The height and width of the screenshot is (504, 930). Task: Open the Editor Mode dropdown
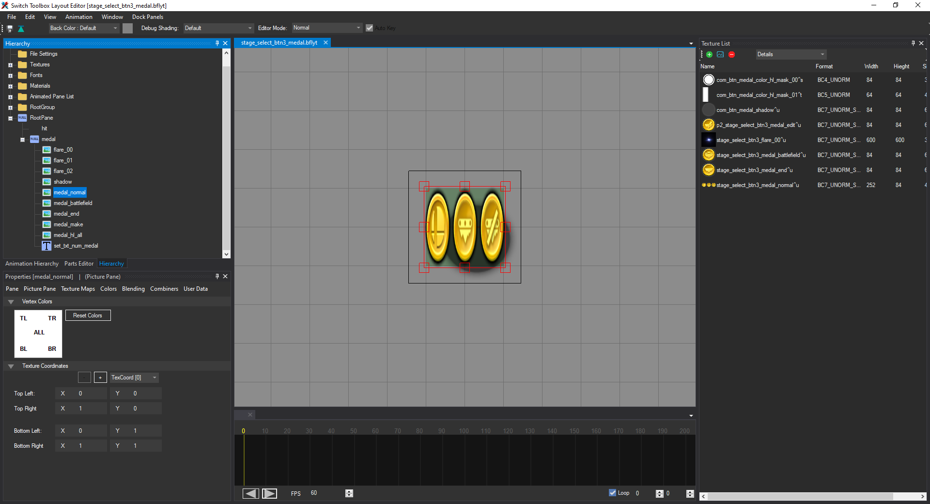pyautogui.click(x=327, y=28)
